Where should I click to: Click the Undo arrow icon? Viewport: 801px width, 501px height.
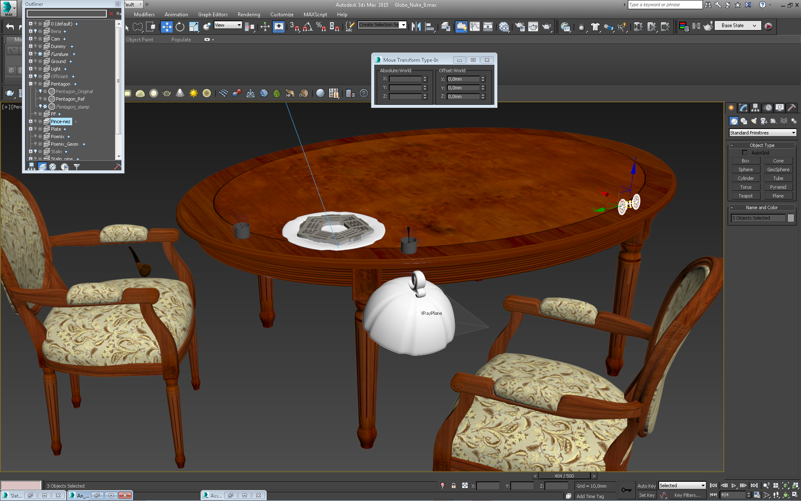tap(10, 27)
